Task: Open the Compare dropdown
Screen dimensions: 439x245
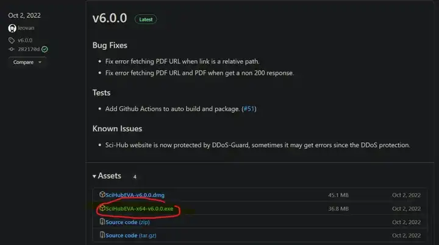Action: [27, 62]
